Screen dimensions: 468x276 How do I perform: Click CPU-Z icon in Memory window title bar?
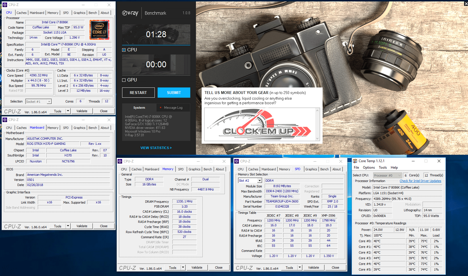120,161
